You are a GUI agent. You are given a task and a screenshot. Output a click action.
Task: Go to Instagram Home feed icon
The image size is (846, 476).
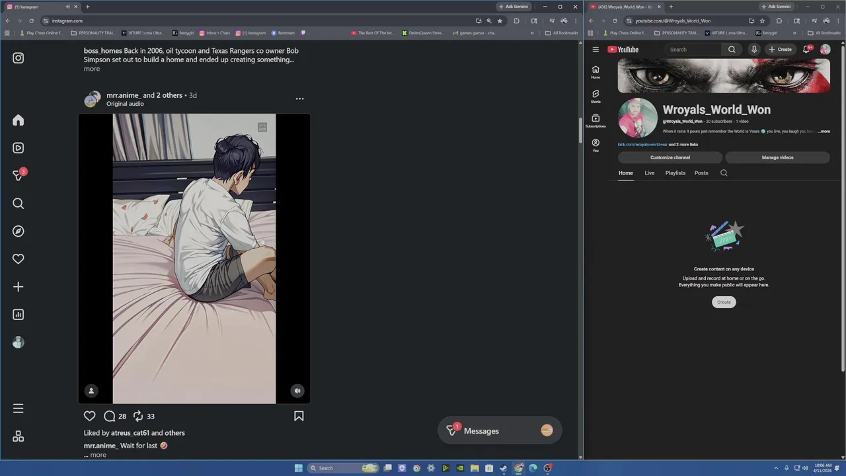coord(19,120)
